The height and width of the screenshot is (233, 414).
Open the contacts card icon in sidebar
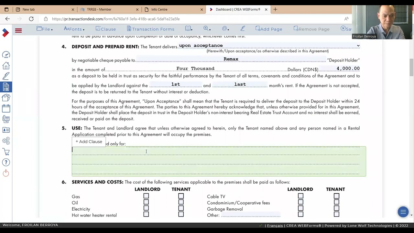tap(6, 130)
